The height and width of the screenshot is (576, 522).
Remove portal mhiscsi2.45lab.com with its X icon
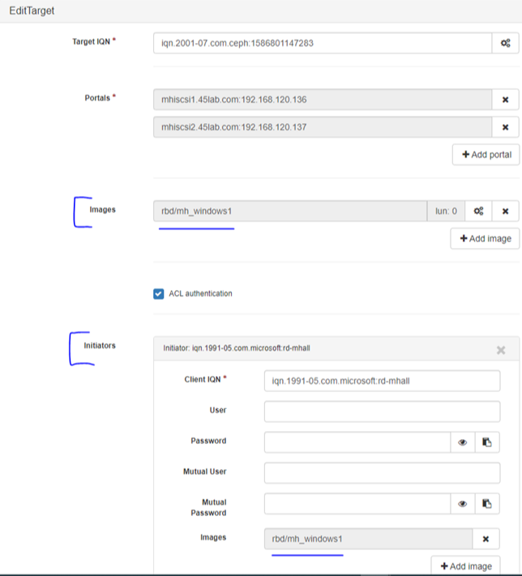(506, 127)
